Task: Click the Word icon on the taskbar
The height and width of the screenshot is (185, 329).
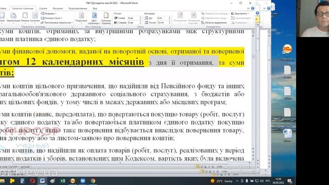Action: 42,181
